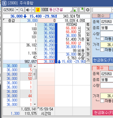Select ask price 36,850 in order book
The image size is (113, 118).
click(x=46, y=25)
